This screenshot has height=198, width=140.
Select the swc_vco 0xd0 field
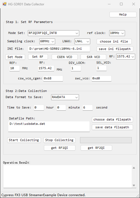[101, 79]
